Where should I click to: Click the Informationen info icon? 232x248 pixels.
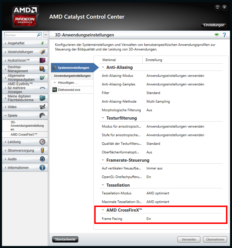pos(42,167)
